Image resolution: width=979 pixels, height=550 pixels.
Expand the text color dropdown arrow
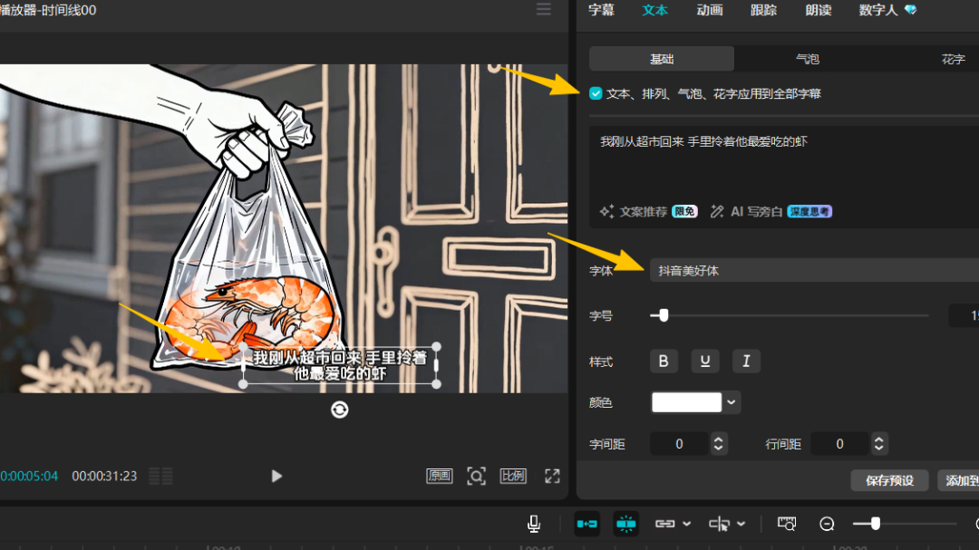(732, 402)
